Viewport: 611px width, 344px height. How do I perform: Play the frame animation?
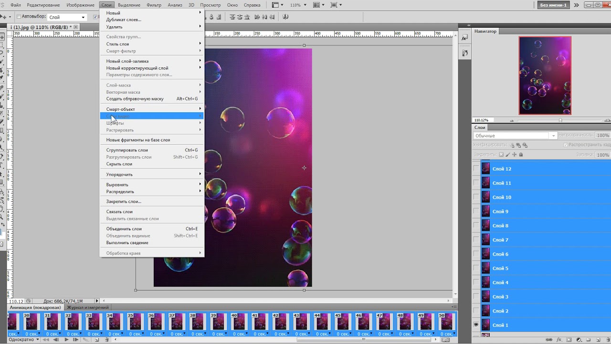pyautogui.click(x=66, y=340)
